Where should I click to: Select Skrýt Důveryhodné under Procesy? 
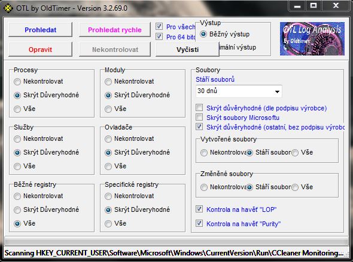point(17,95)
